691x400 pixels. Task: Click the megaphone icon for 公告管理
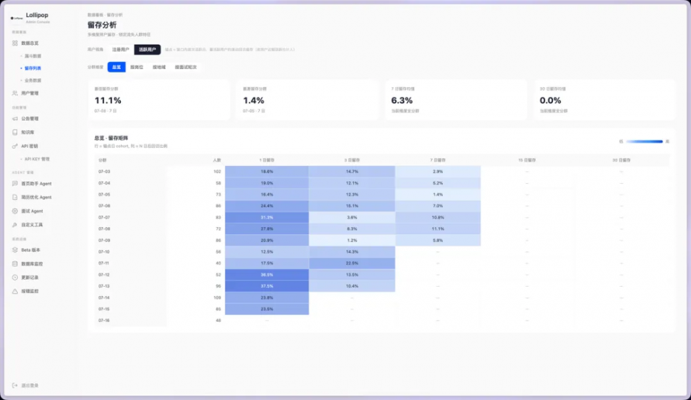[x=15, y=119]
